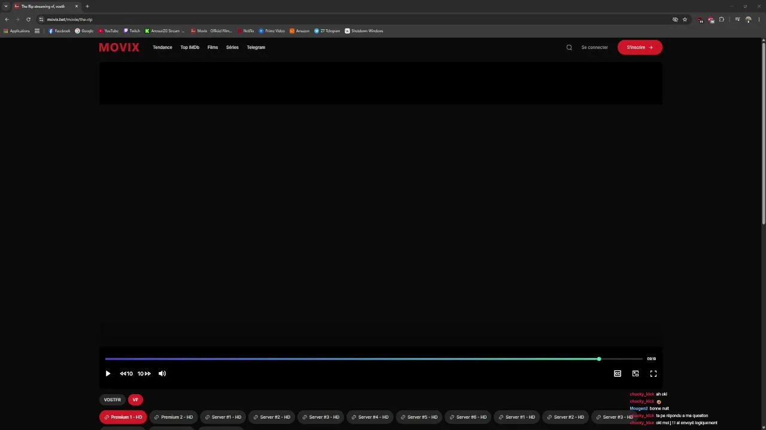Viewport: 766px width, 430px height.
Task: Open the Extensions puzzle icon
Action: [722, 19]
